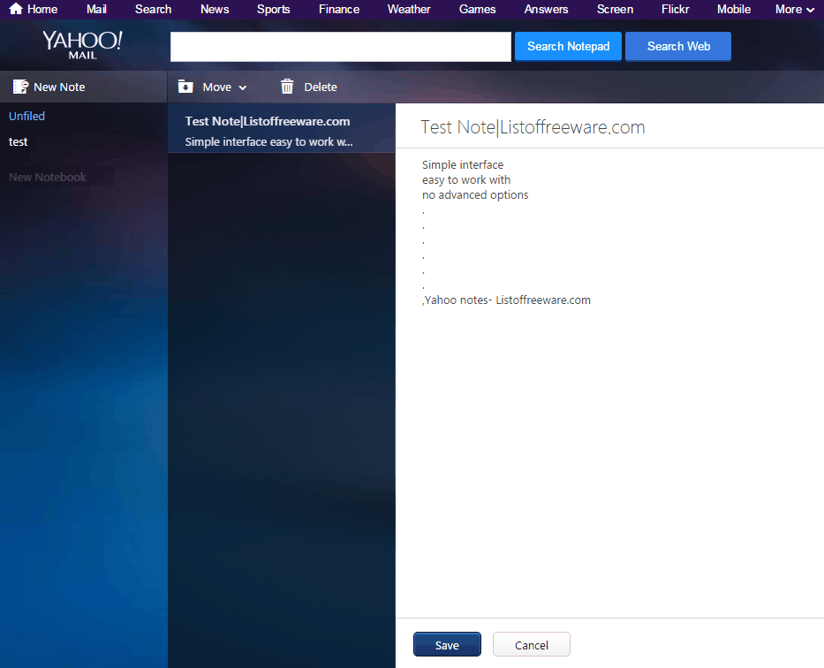
Task: Click the Delete label in toolbar
Action: tap(321, 87)
